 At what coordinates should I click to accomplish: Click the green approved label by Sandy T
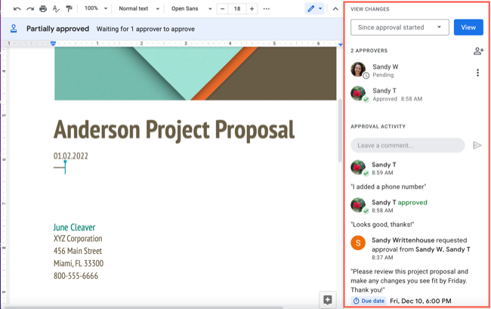(412, 202)
